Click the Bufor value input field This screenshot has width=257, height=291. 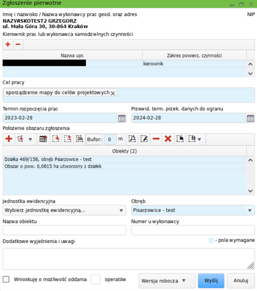pos(111,139)
